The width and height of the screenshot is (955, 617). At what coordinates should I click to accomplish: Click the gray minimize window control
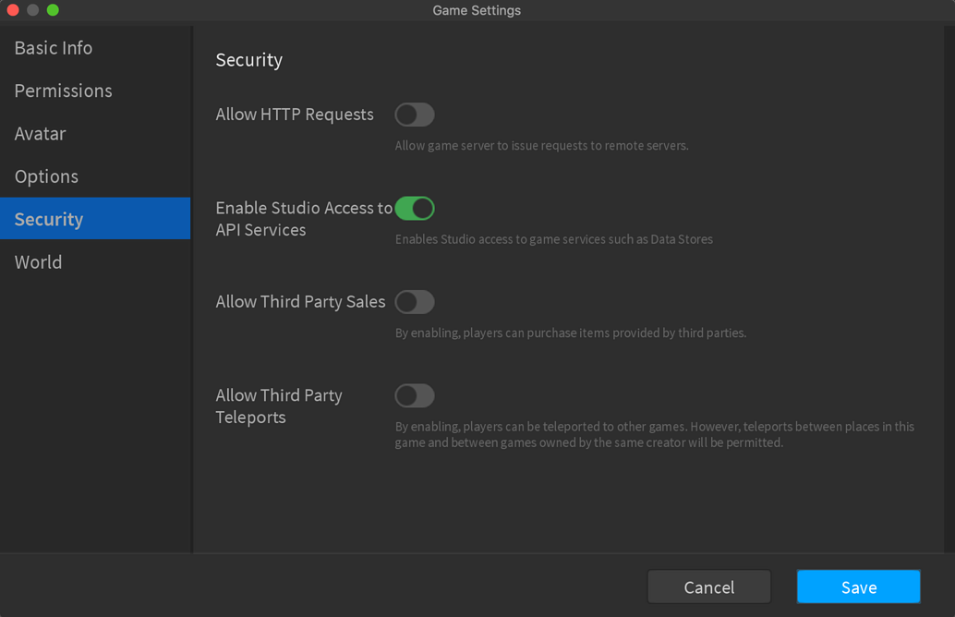point(31,10)
